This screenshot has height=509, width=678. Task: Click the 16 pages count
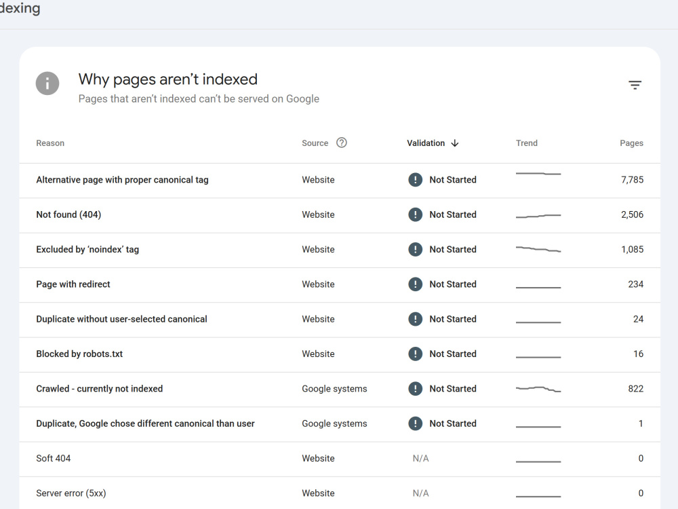[x=638, y=354]
